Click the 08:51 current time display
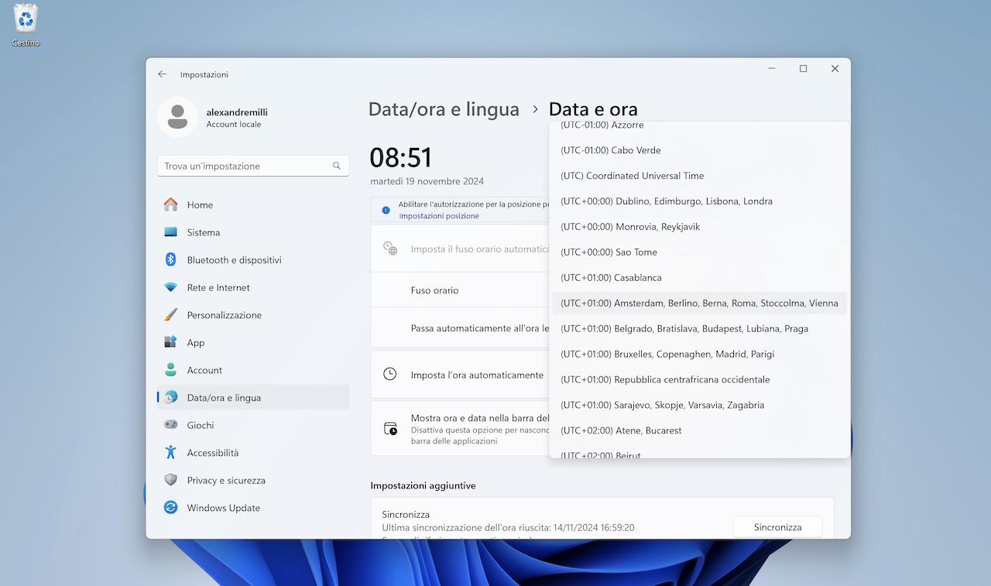Screen dimensions: 991x586 tap(400, 158)
